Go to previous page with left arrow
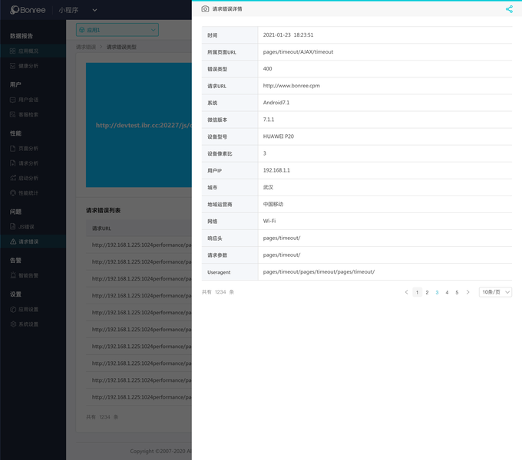This screenshot has height=460, width=522. click(x=407, y=292)
